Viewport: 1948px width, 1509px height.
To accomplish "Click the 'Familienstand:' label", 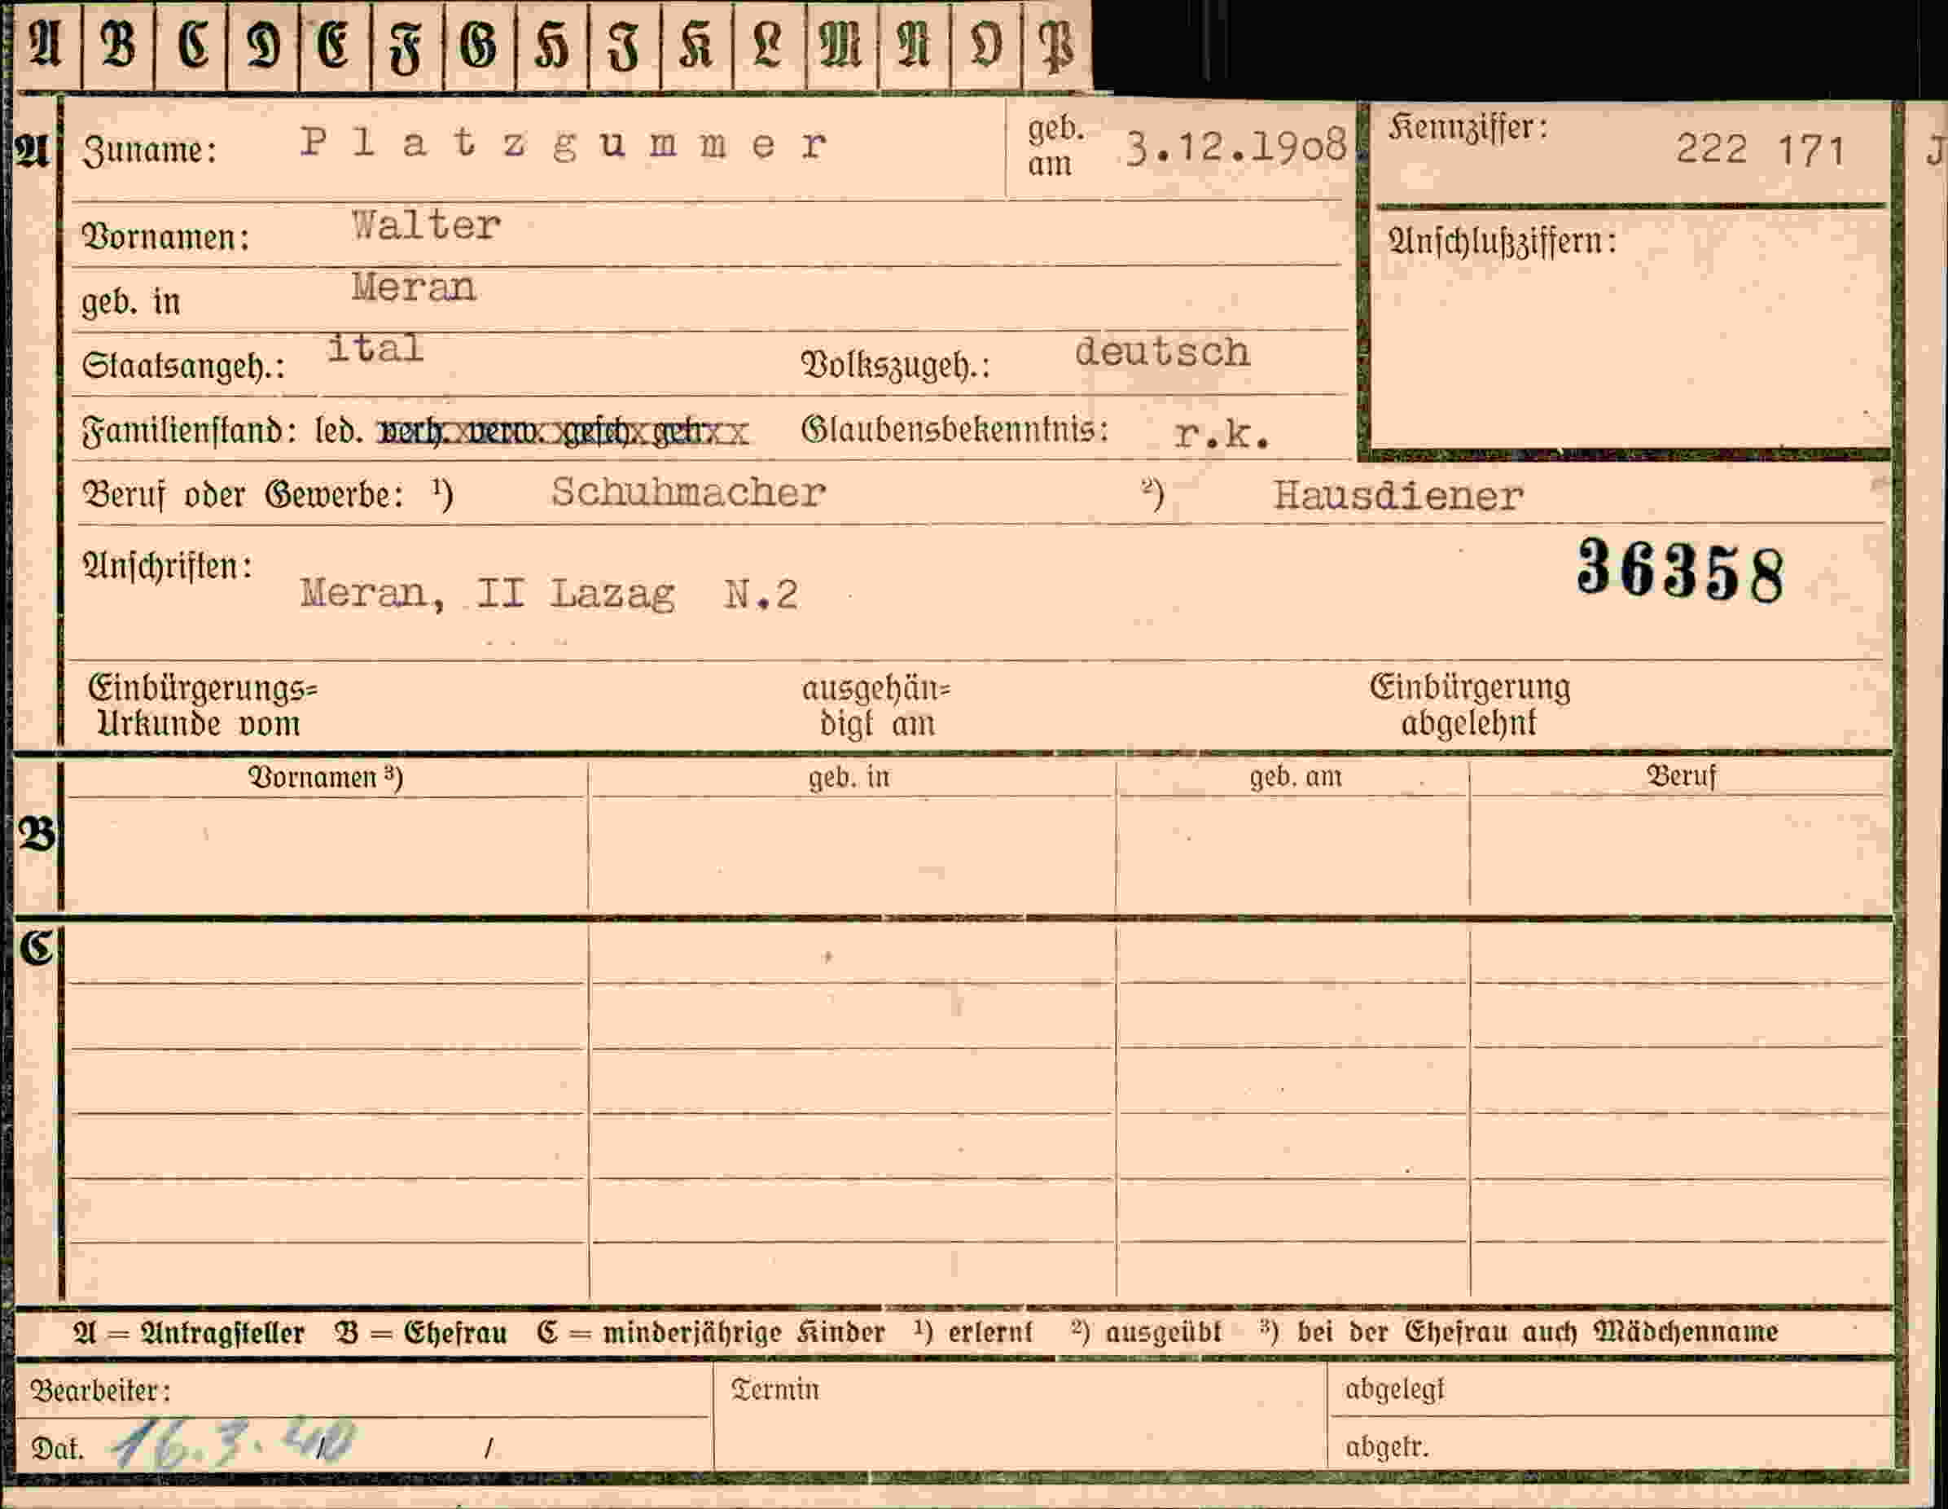I will [x=189, y=432].
